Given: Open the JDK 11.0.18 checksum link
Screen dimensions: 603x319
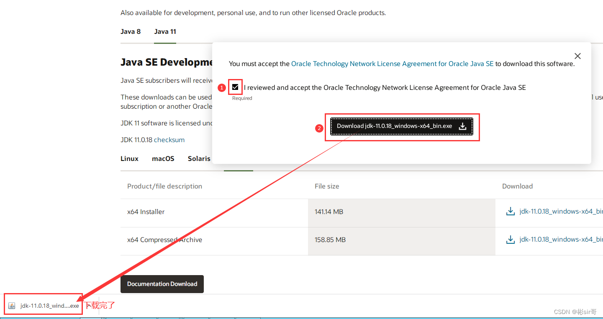Looking at the screenshot, I should click(169, 140).
